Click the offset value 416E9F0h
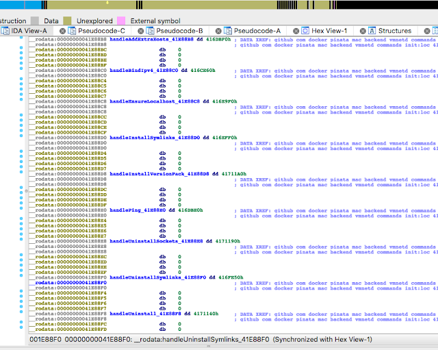Viewport: 438px width, 350px height. (x=224, y=101)
